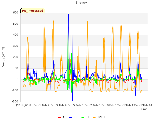The height and width of the screenshot is (122, 163).
Task: Click the Feb 6 x-axis date label
Action: (x=79, y=105)
